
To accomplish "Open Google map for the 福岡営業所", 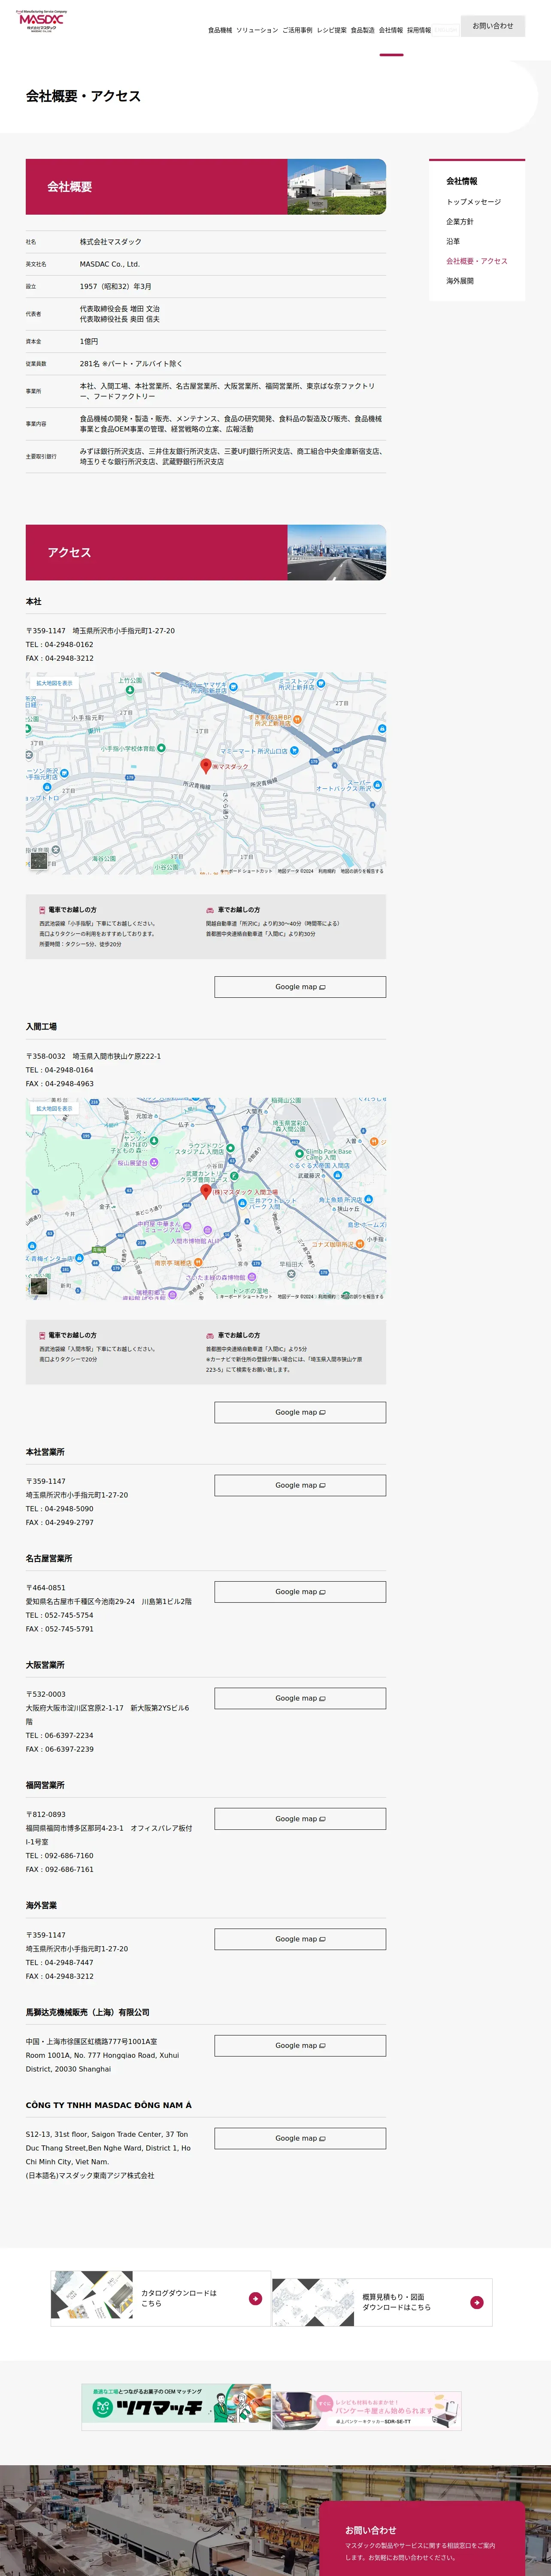I will click(300, 1819).
